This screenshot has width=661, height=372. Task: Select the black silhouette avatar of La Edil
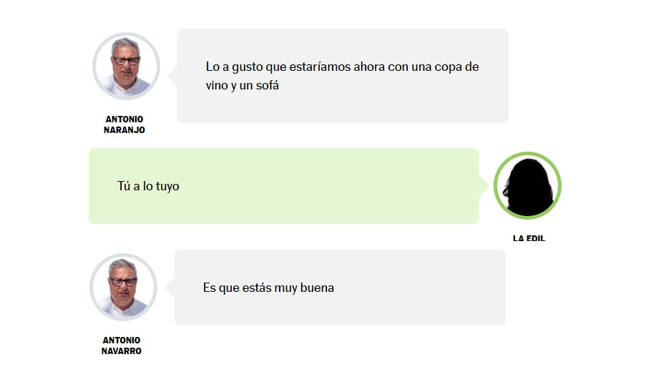click(527, 186)
